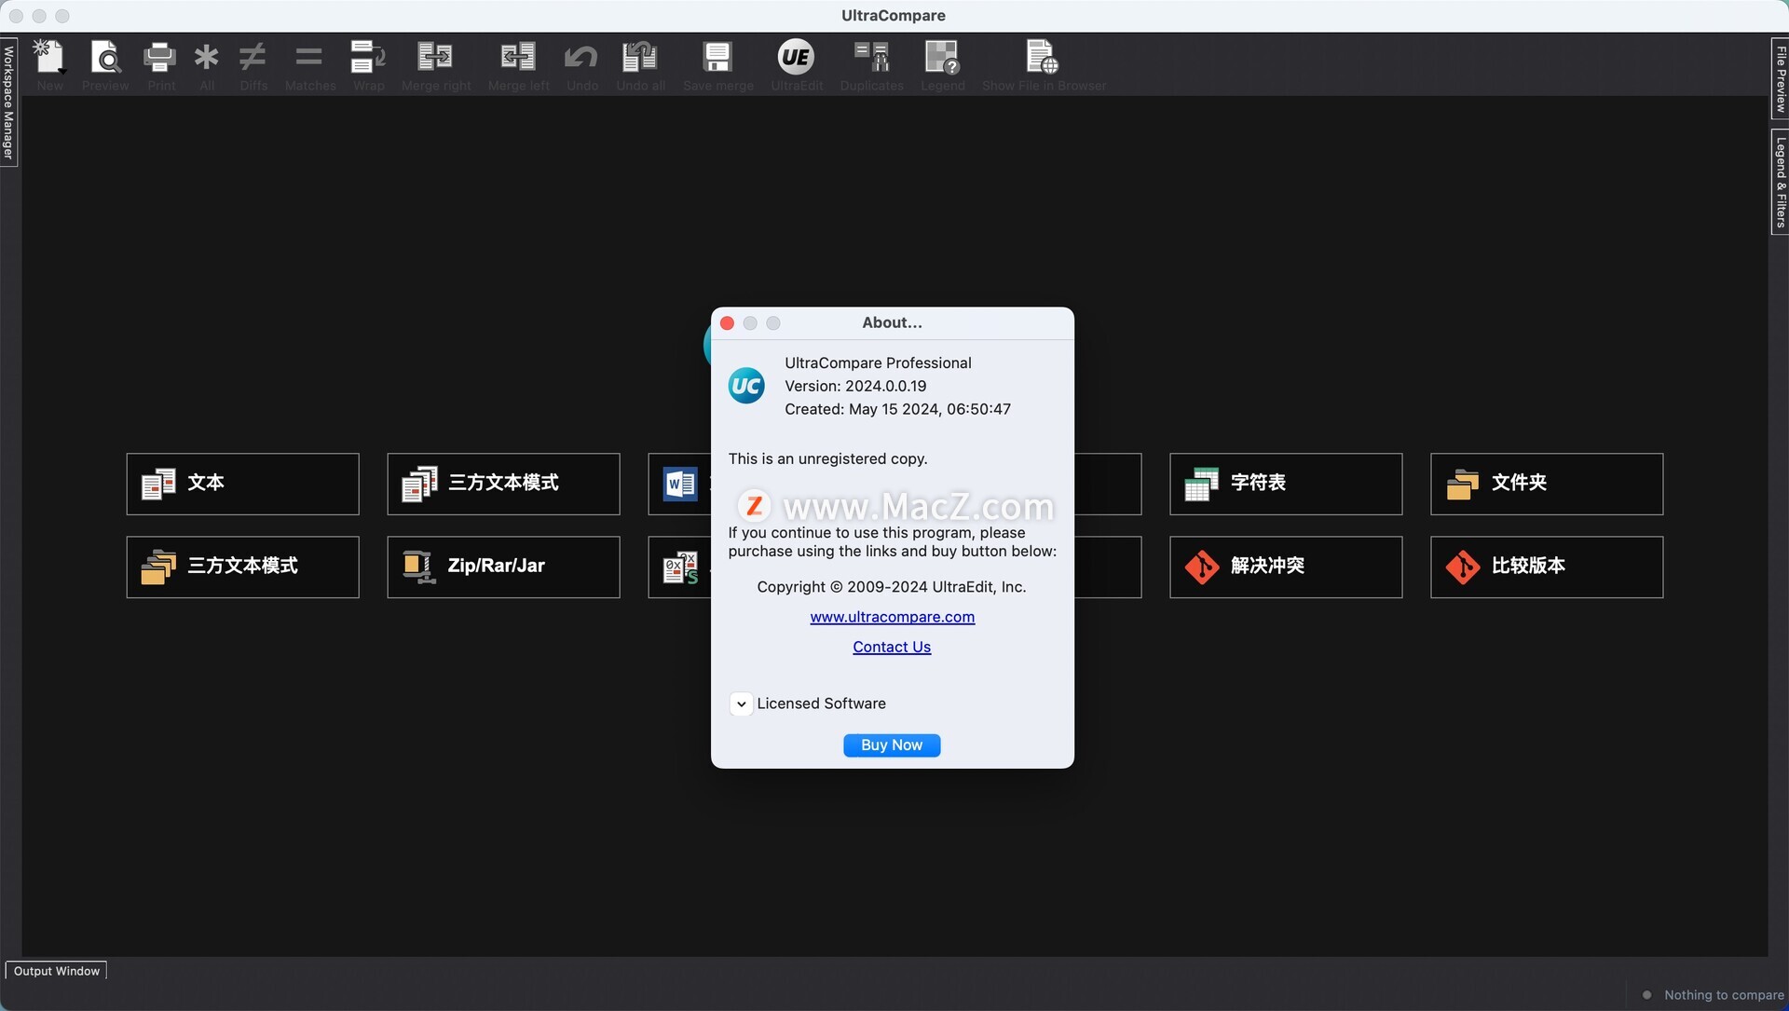Click the Undo all toolbar icon
The image size is (1789, 1011).
coord(640,58)
